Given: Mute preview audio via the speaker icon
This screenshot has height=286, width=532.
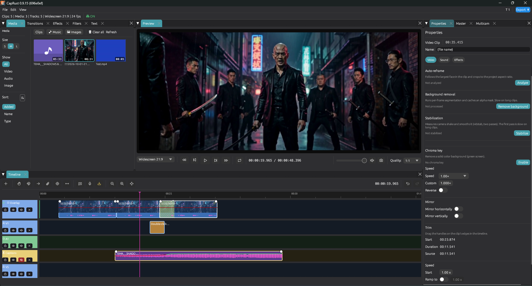Looking at the screenshot, I should pos(372,160).
